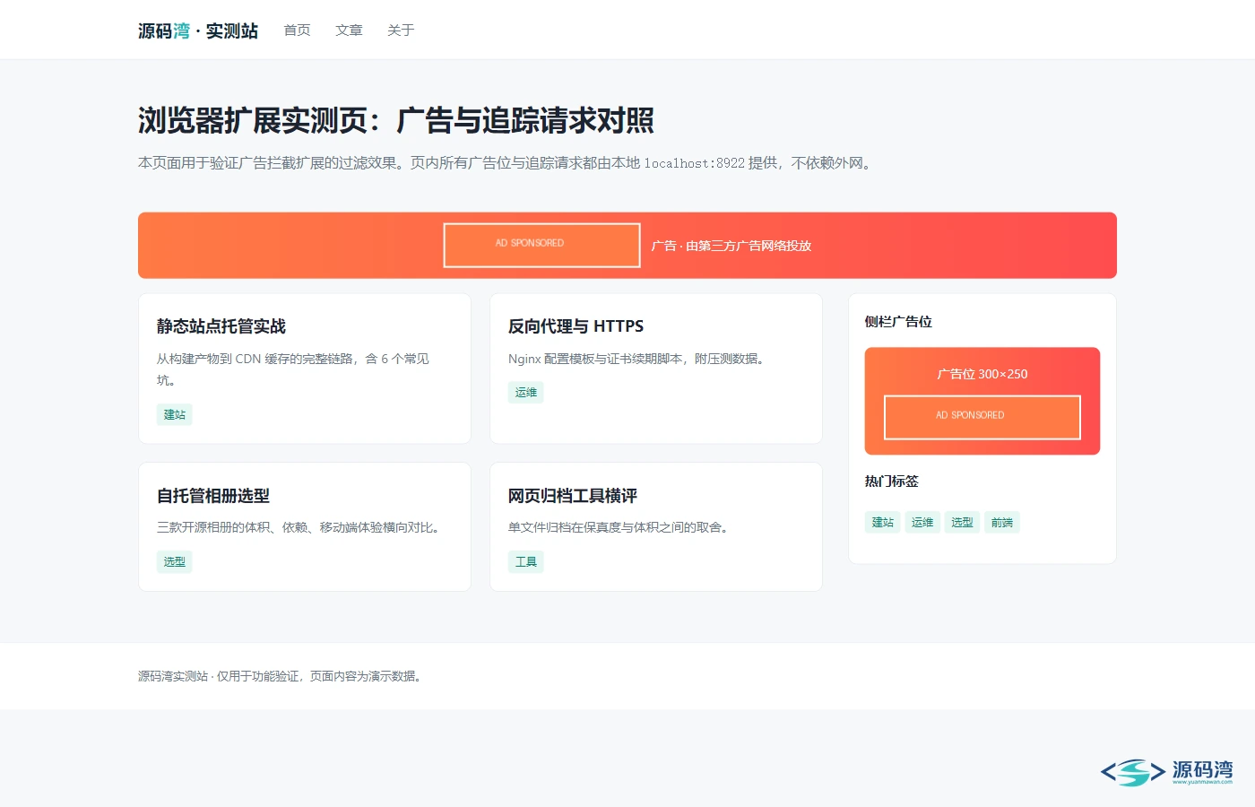Choose 运维 under 热门标签
The width and height of the screenshot is (1255, 807).
coord(922,523)
